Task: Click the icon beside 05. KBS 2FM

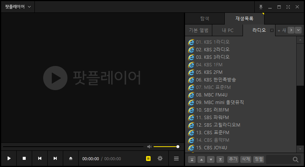Action: pos(191,72)
